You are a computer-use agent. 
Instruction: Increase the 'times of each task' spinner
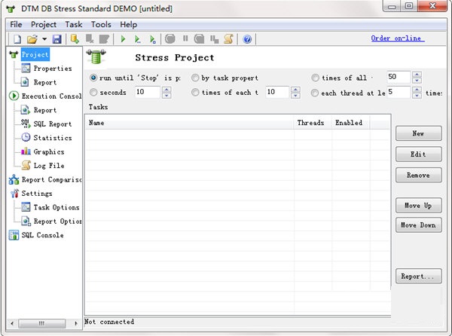pos(295,90)
